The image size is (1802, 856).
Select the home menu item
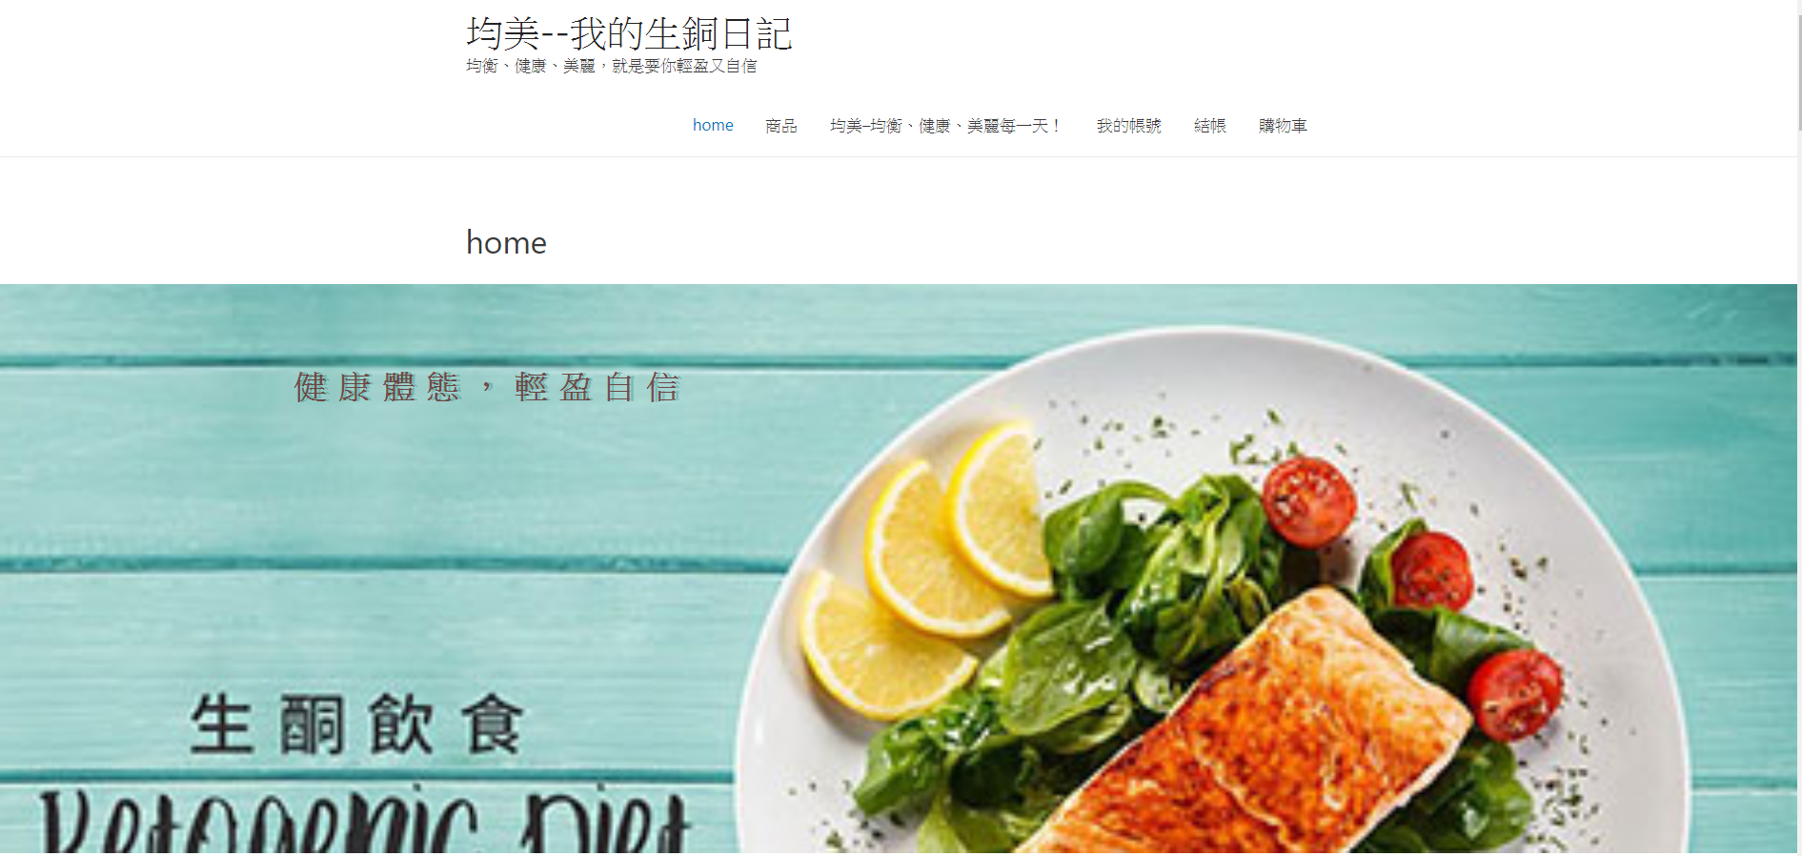(x=713, y=125)
